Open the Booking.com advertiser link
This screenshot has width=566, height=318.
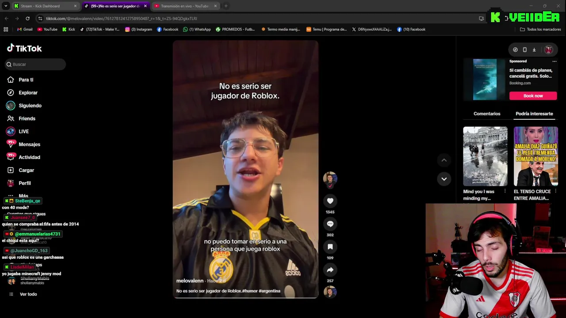pos(520,83)
